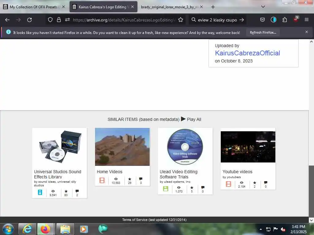Open the uBlock extension icon with badge
314x235 pixels.
pos(296,19)
